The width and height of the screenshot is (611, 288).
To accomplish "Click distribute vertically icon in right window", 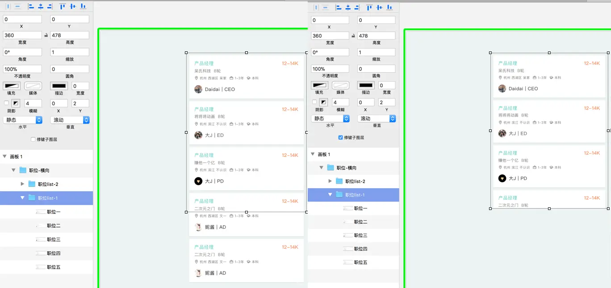I will pos(326,7).
